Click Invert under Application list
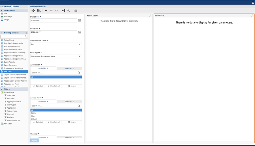 click(72, 86)
